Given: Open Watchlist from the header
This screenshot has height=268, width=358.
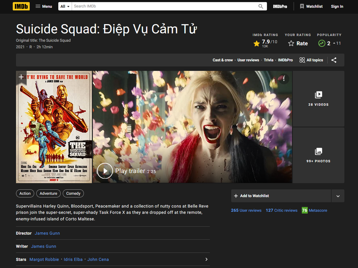Looking at the screenshot, I should [x=311, y=6].
